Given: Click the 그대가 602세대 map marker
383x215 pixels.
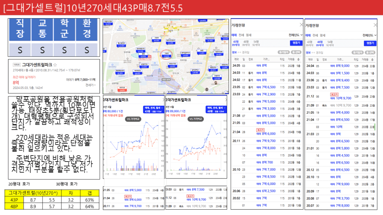Looking at the screenshot, I should click(x=157, y=39).
